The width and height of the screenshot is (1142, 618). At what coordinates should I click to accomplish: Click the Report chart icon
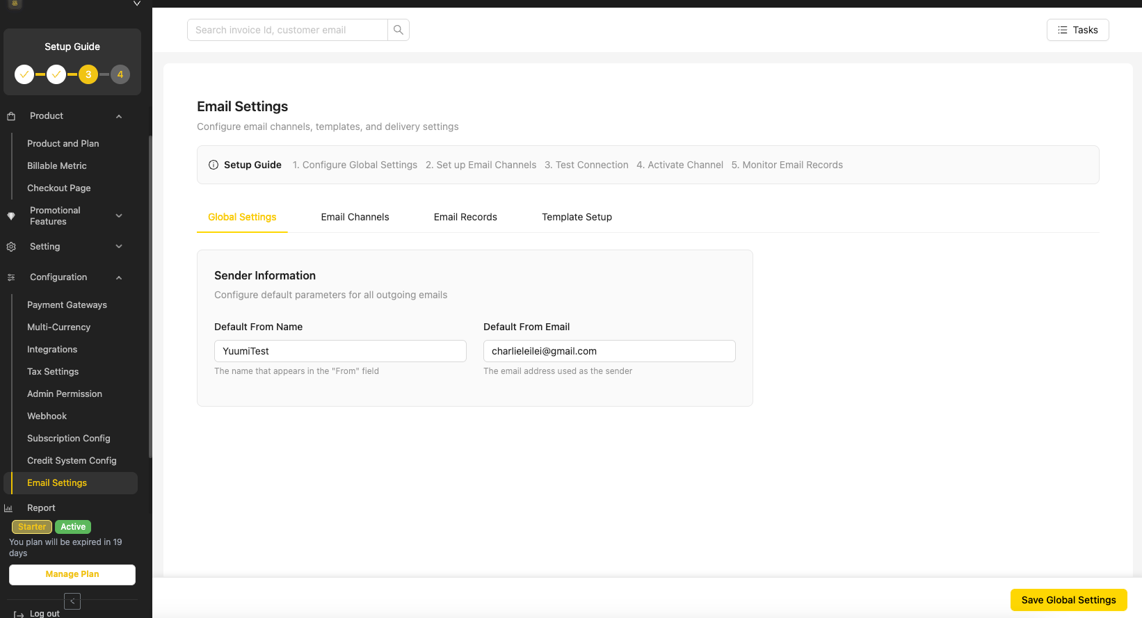(8, 508)
